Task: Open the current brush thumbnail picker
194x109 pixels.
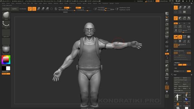Action: click(x=6, y=16)
